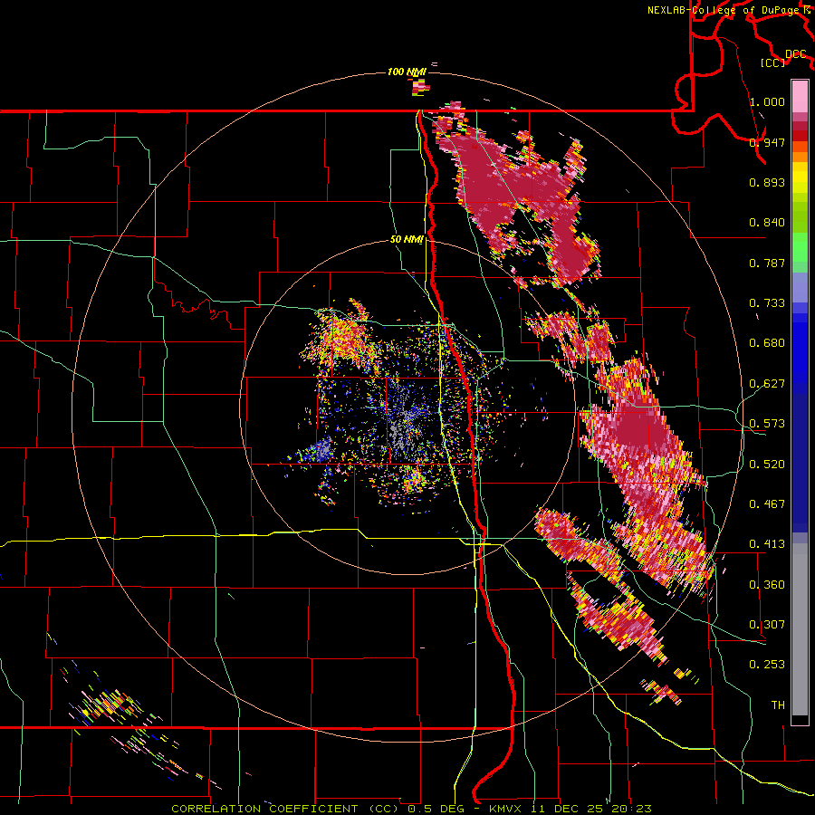
Task: Click the KMVX 11 DEC 25 20:23 timestamp
Action: click(x=570, y=809)
